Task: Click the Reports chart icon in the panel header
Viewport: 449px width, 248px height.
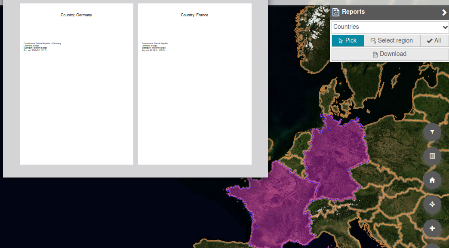Action: click(335, 12)
